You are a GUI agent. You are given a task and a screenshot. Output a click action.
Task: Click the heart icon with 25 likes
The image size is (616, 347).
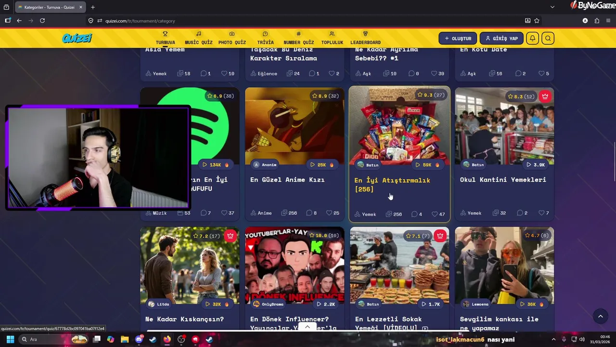pos(329,213)
